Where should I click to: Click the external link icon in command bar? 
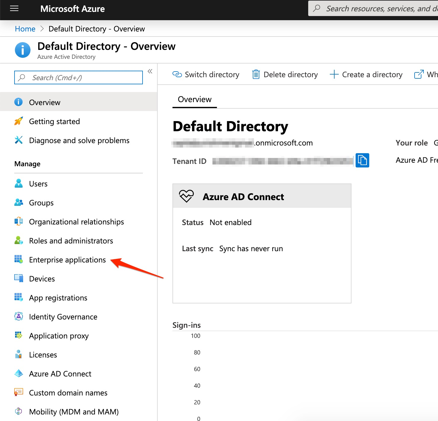pyautogui.click(x=419, y=74)
